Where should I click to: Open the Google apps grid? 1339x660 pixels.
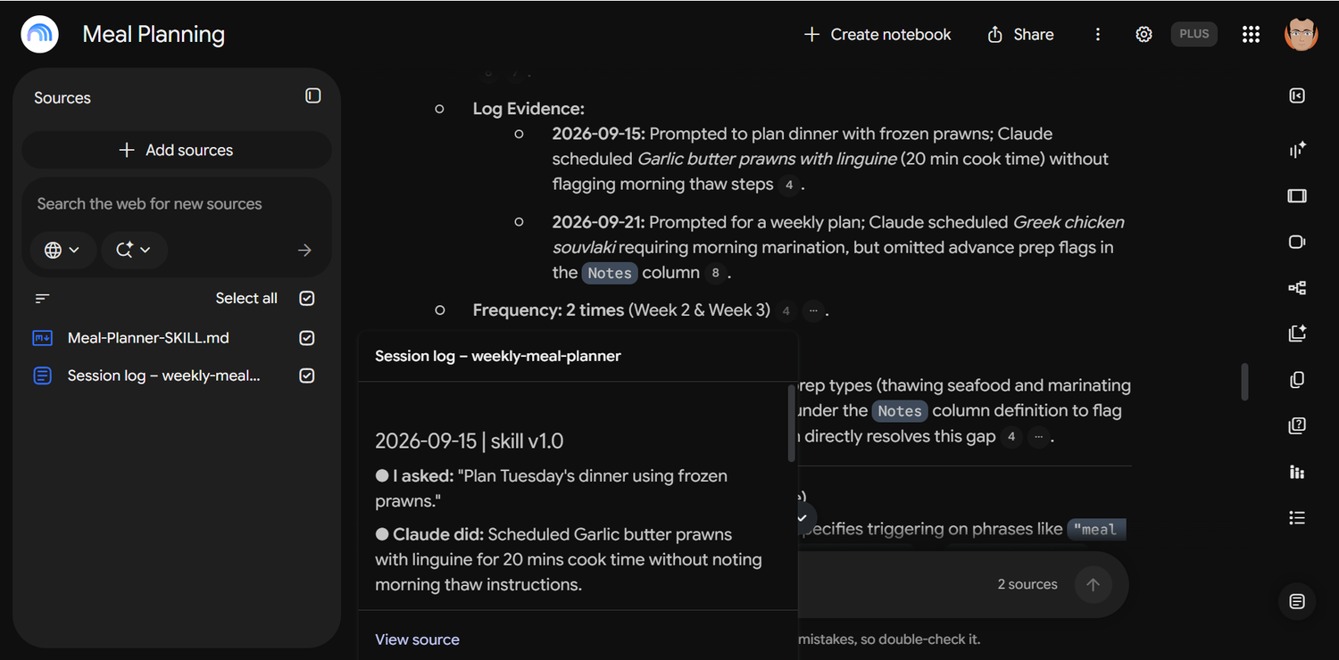pyautogui.click(x=1251, y=35)
